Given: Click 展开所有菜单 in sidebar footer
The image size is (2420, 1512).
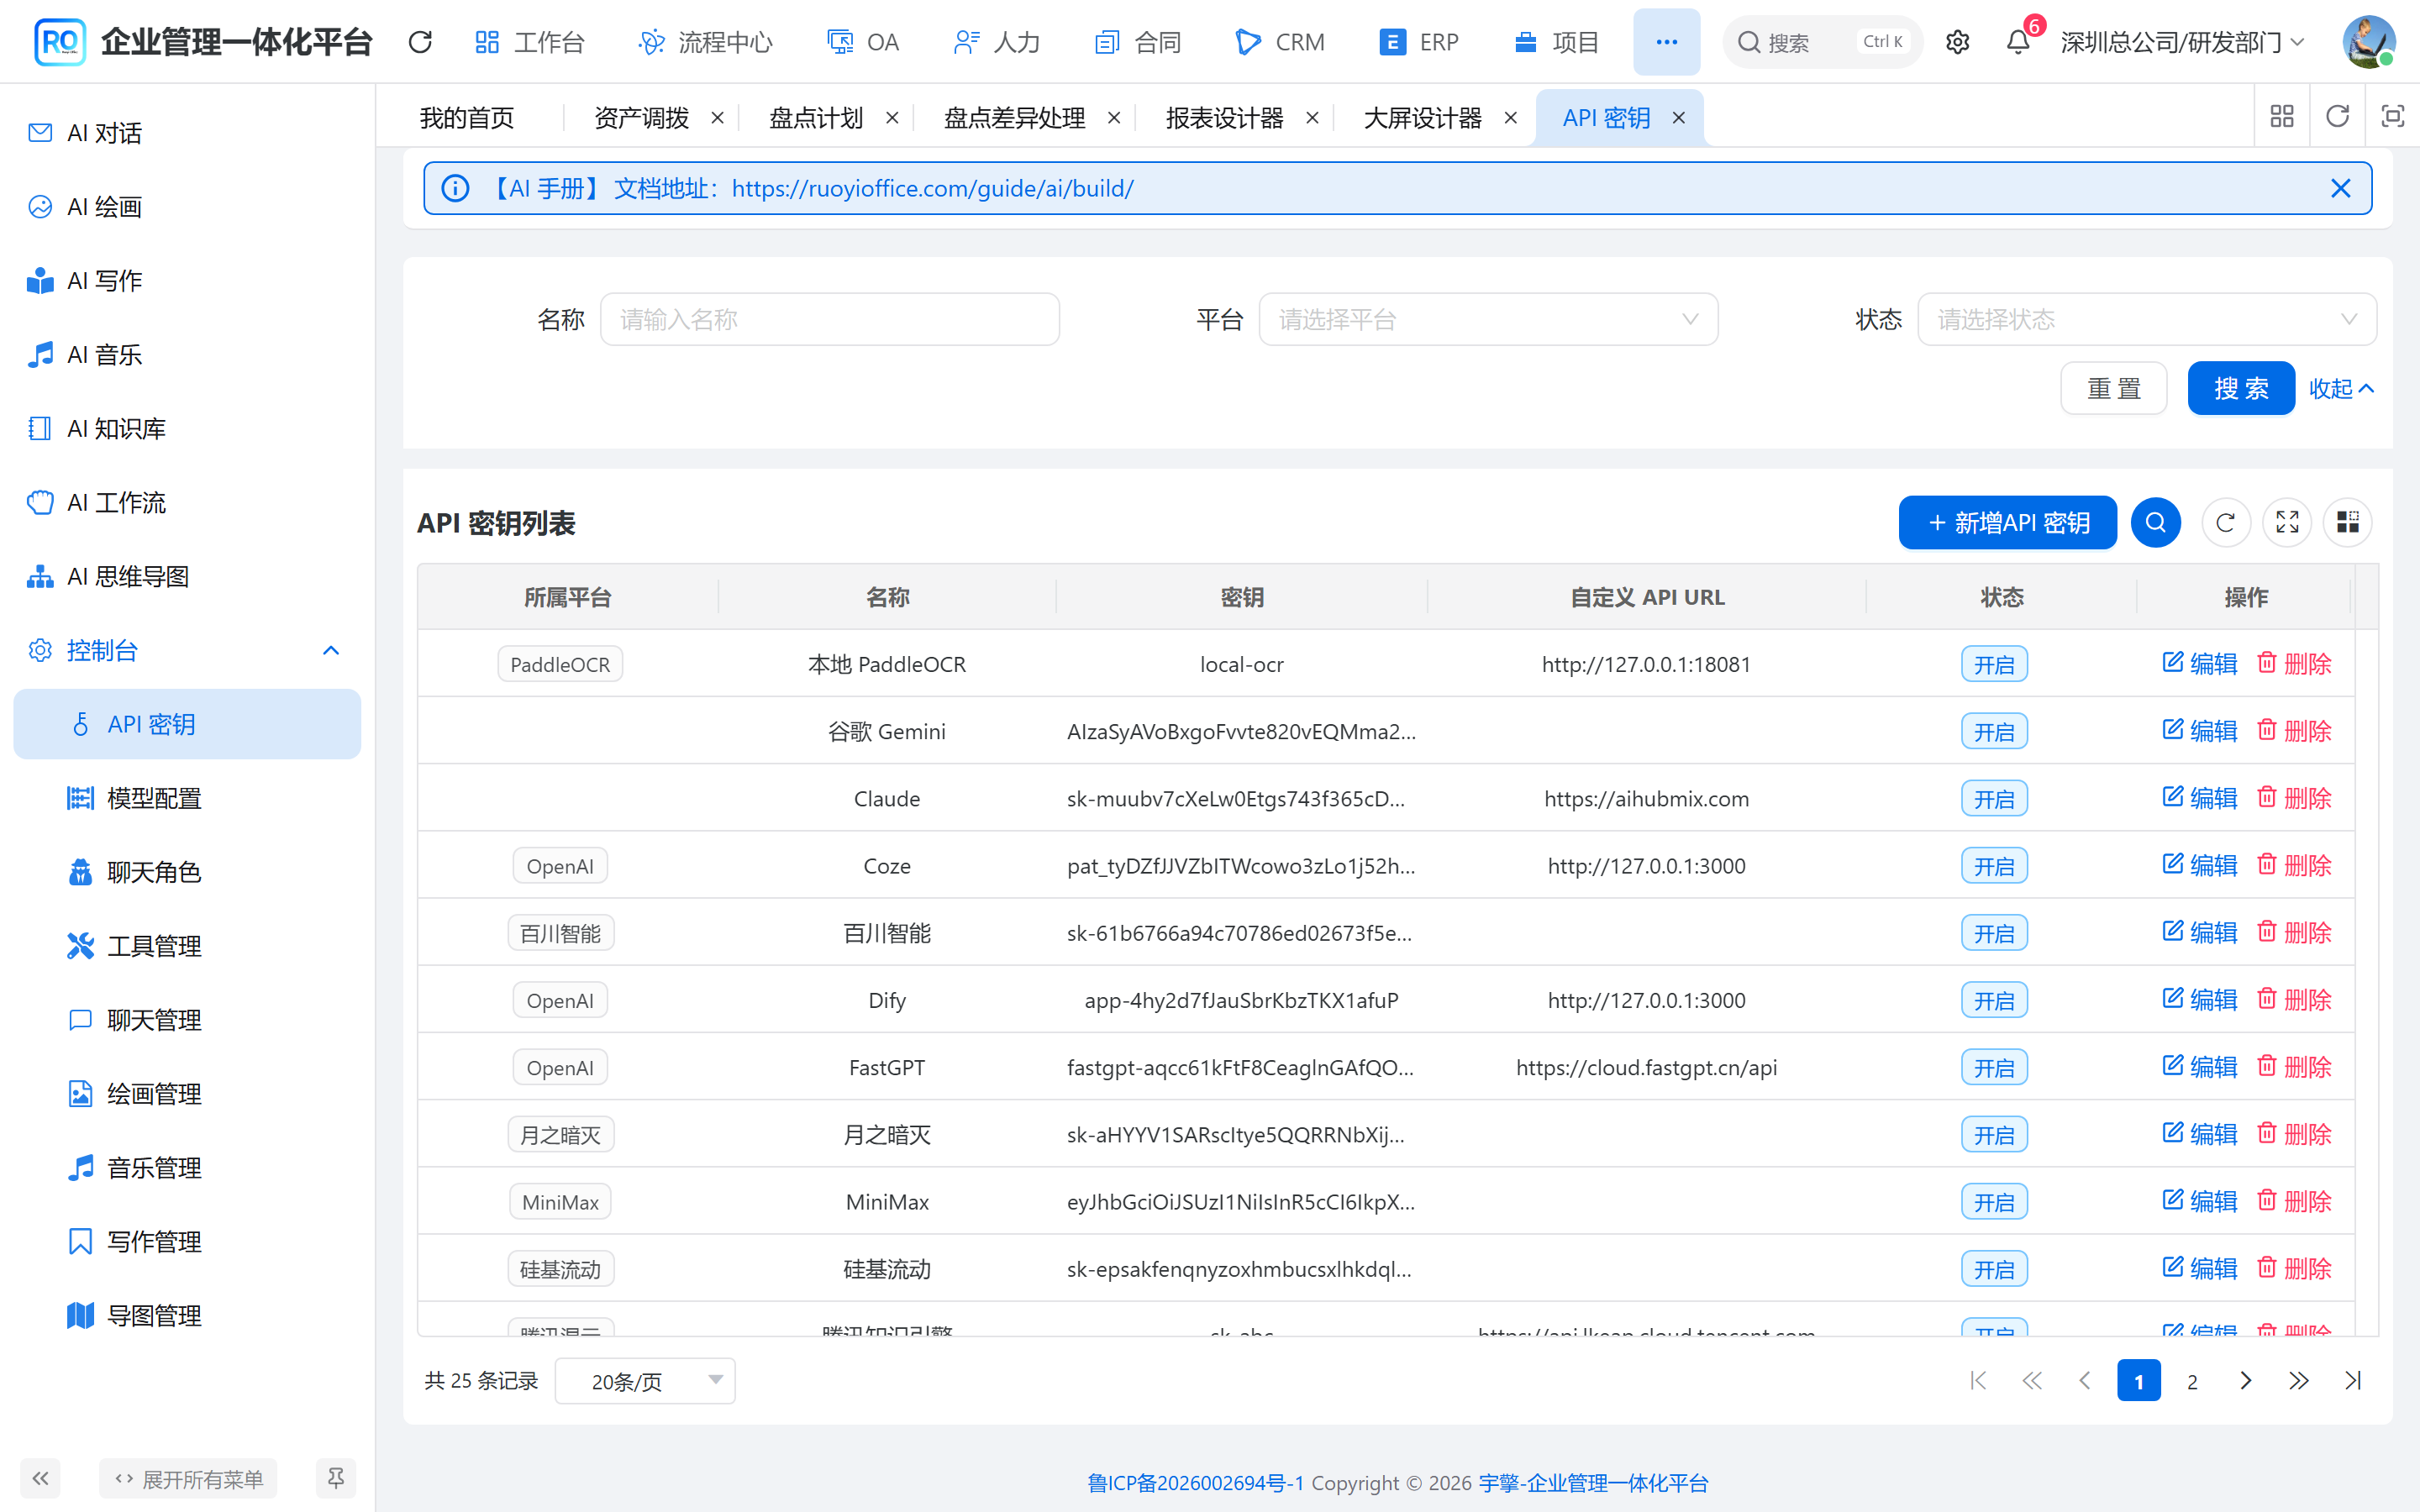Looking at the screenshot, I should [188, 1478].
